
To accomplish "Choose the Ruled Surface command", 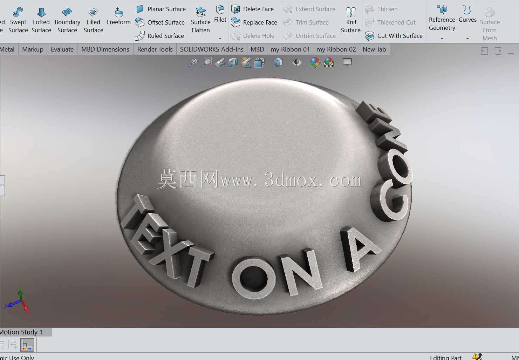I will pos(160,36).
